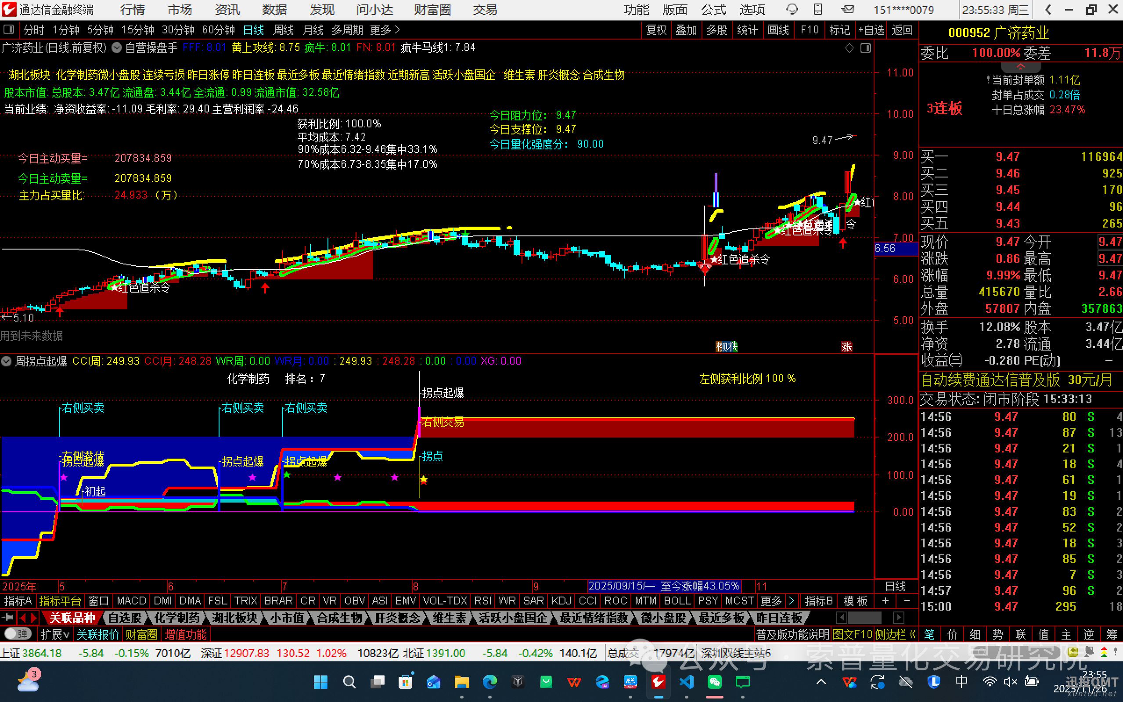Viewport: 1123px width, 702px height.
Task: Click the envelope message icon in title bar
Action: pos(848,9)
